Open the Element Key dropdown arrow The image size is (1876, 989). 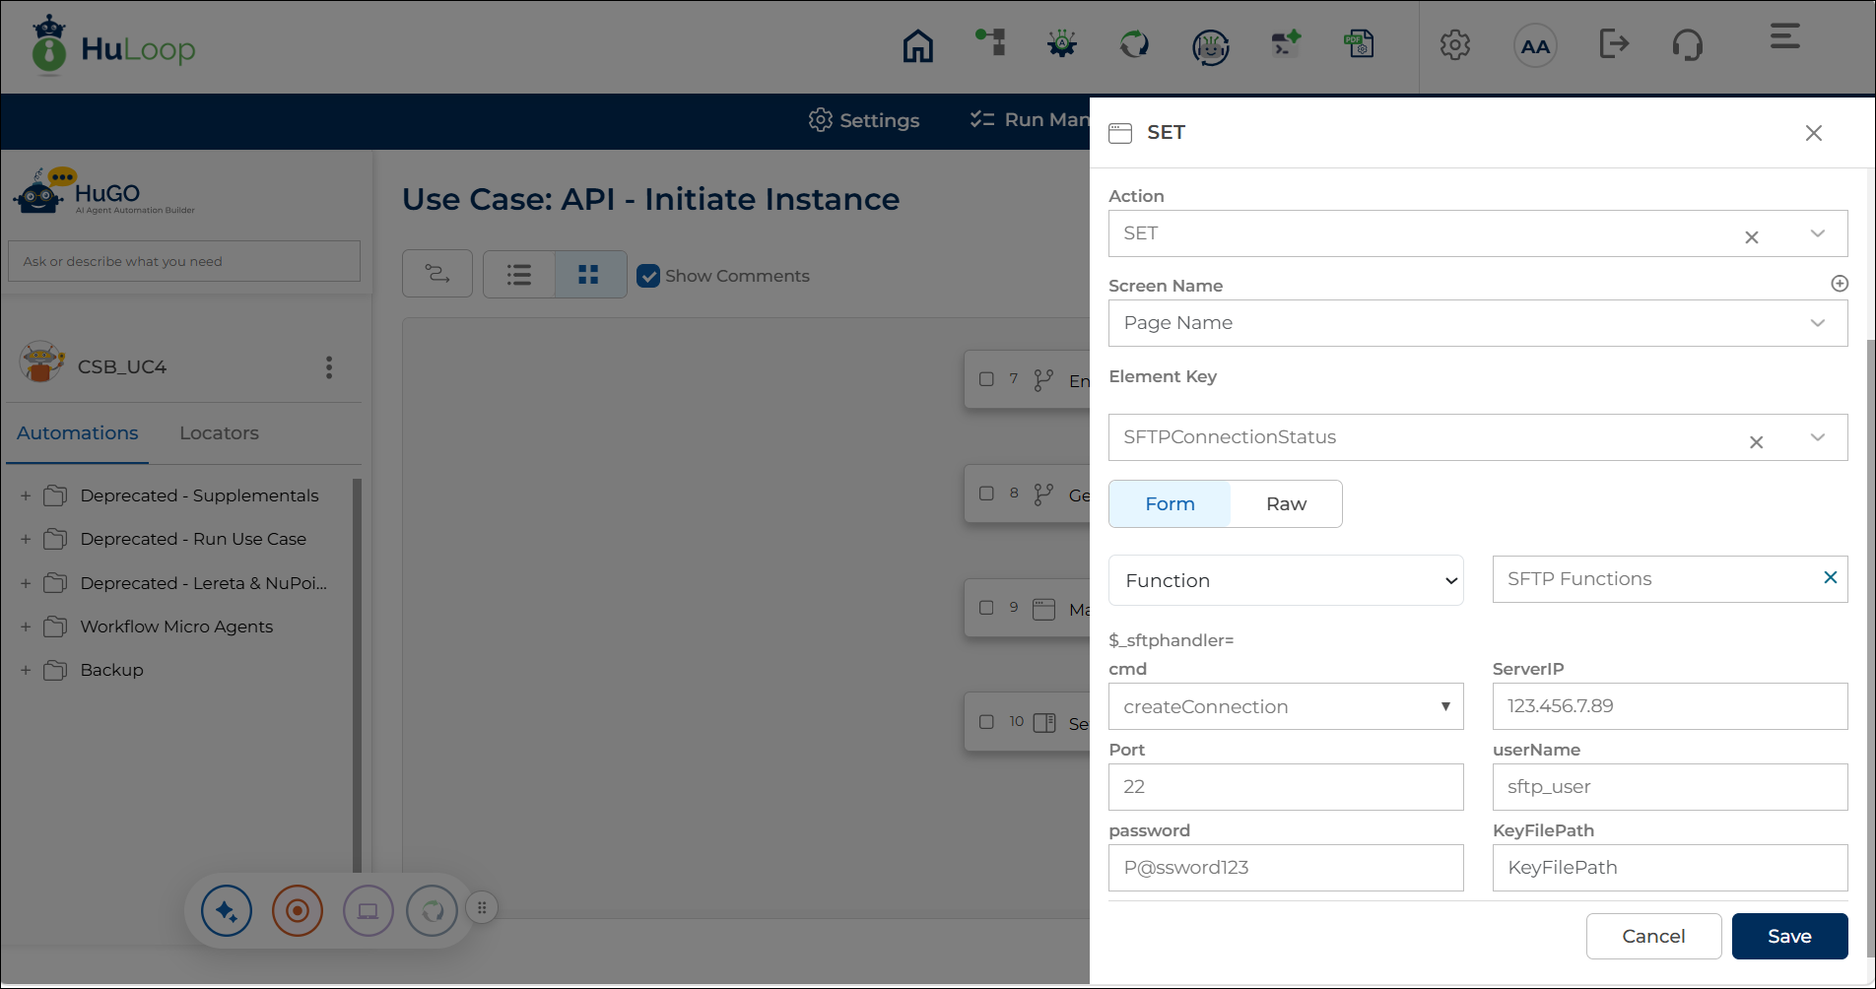point(1818,437)
